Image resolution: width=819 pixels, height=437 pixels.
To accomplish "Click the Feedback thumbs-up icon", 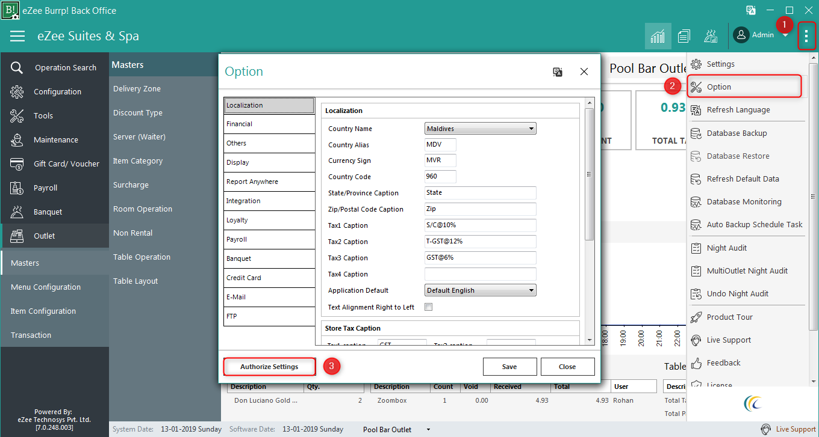I will click(696, 362).
